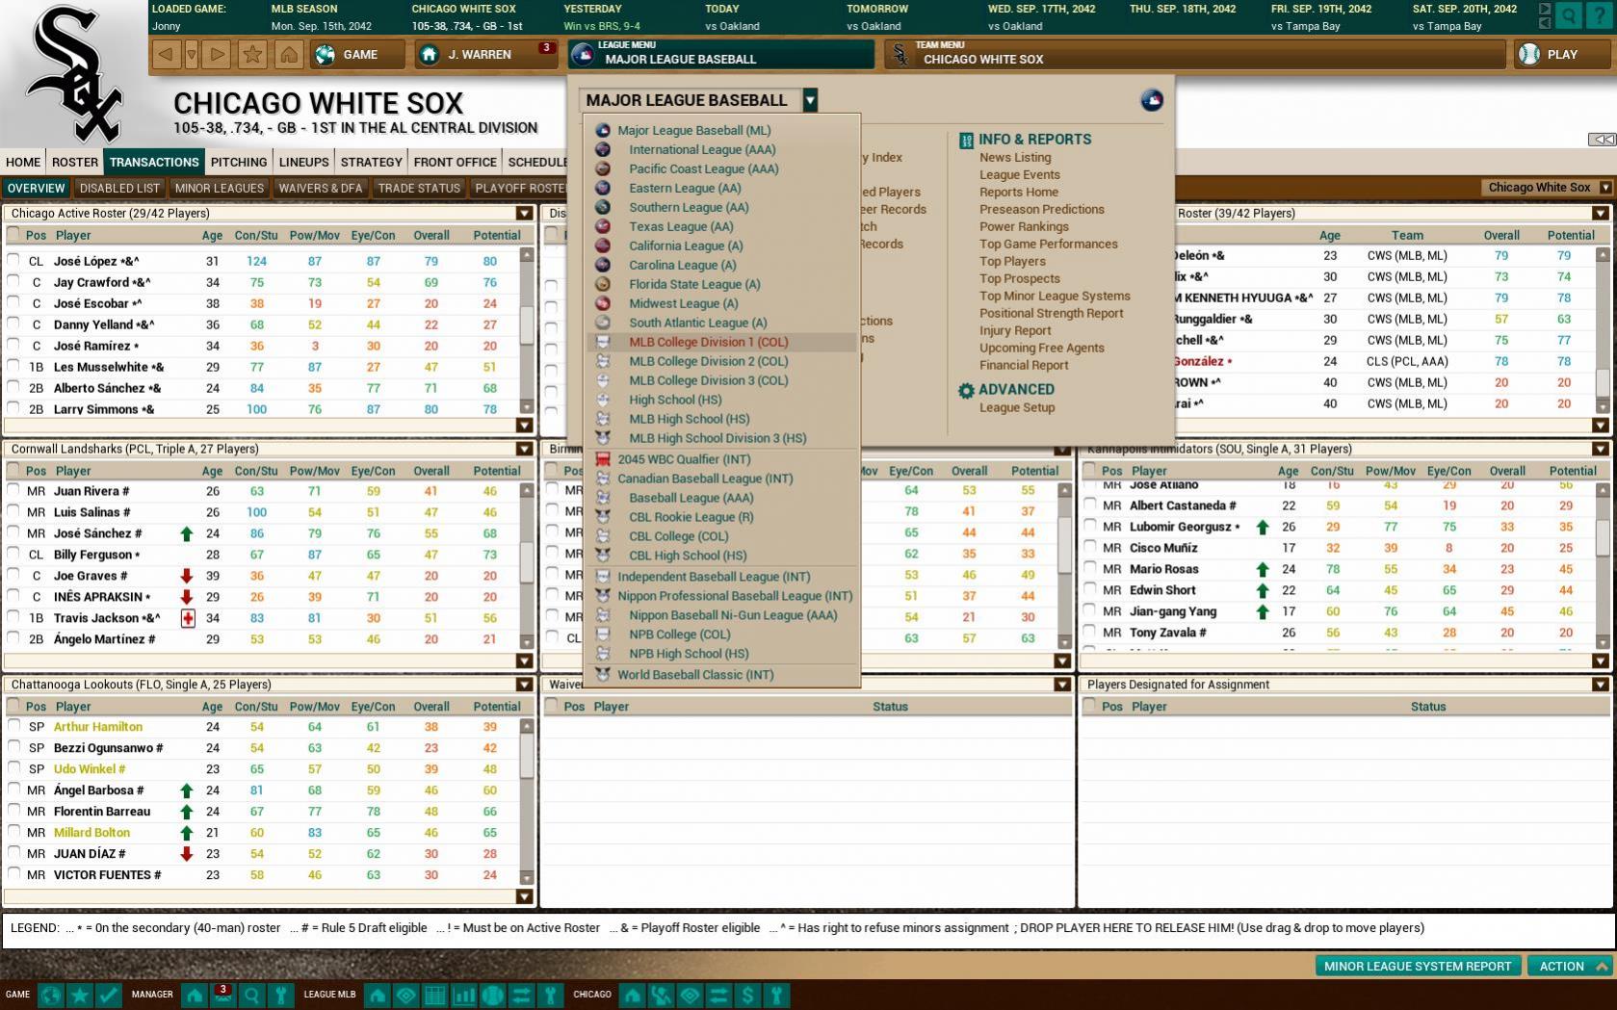The width and height of the screenshot is (1617, 1010).
Task: Check the box next to José López
Action: point(13,260)
